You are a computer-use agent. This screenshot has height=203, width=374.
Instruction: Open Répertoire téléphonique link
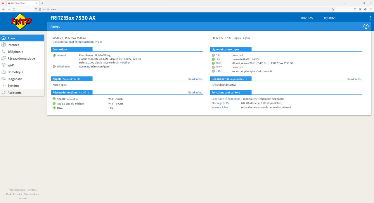pyautogui.click(x=226, y=99)
